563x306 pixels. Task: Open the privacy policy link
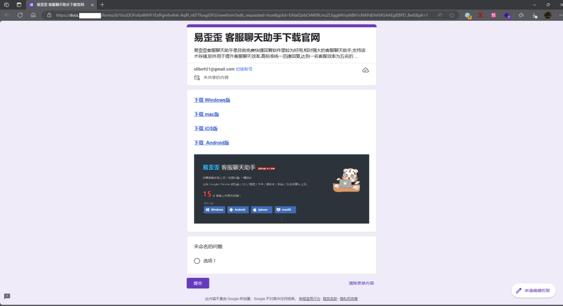pos(349,299)
